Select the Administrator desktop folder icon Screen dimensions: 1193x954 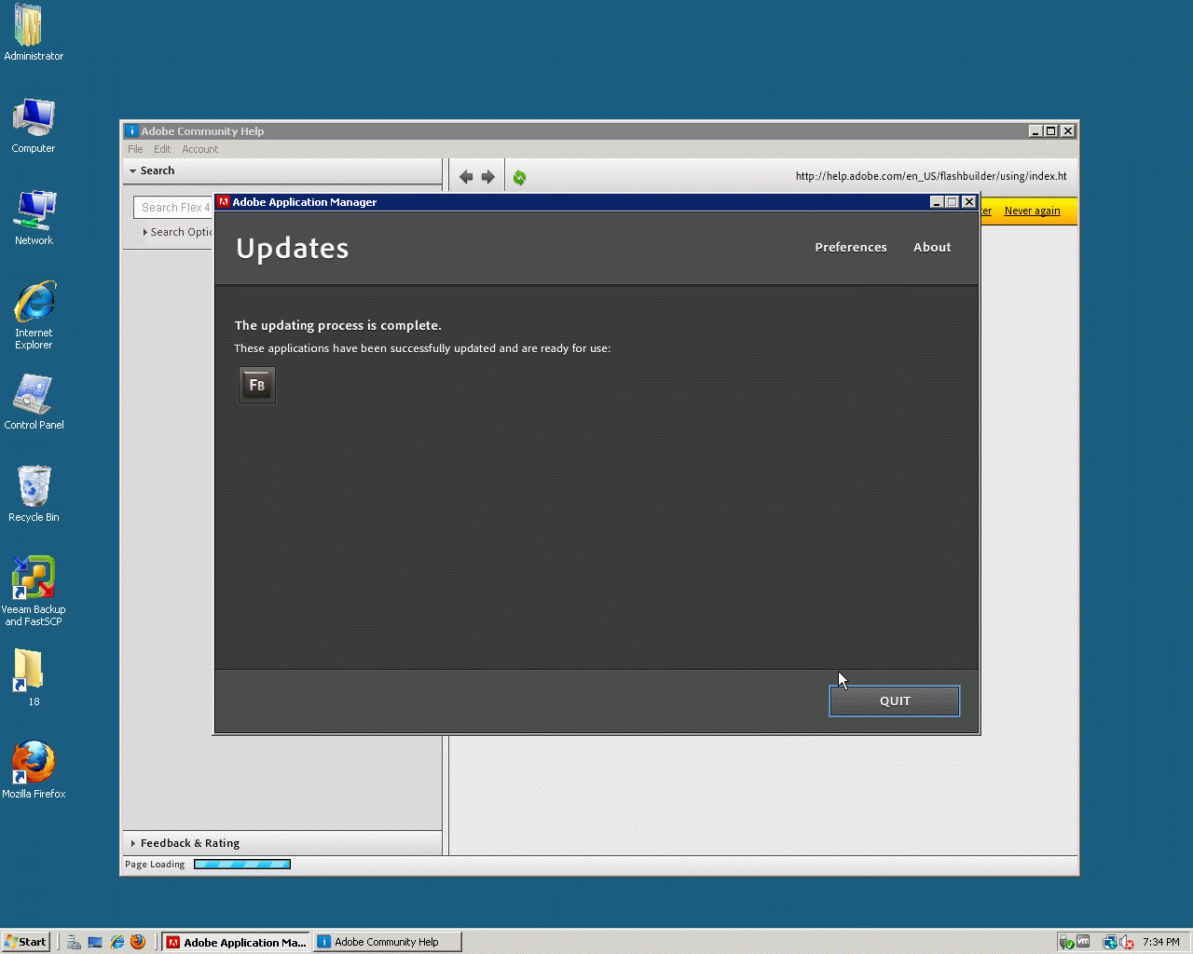34,33
